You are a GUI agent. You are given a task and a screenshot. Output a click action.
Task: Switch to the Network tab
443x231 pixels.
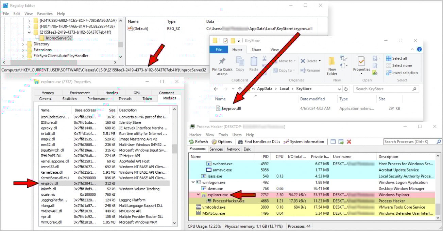click(233, 149)
